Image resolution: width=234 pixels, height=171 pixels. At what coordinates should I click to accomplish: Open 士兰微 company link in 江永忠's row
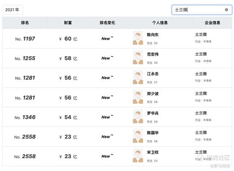[201, 74]
